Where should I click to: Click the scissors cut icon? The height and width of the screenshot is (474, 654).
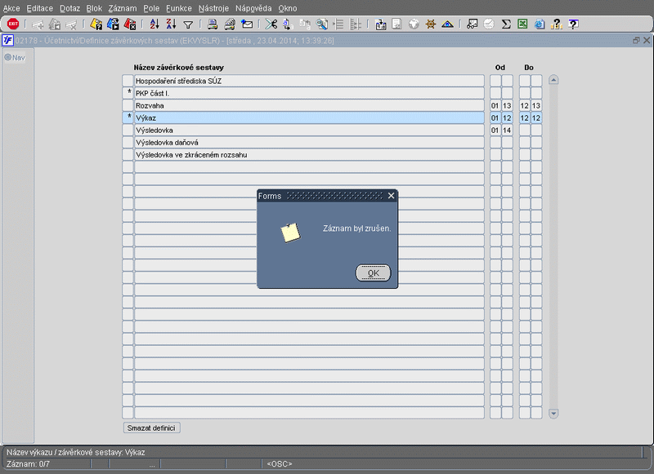click(x=271, y=24)
